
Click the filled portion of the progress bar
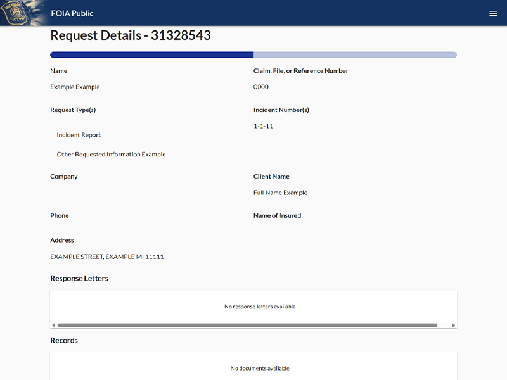pos(152,55)
